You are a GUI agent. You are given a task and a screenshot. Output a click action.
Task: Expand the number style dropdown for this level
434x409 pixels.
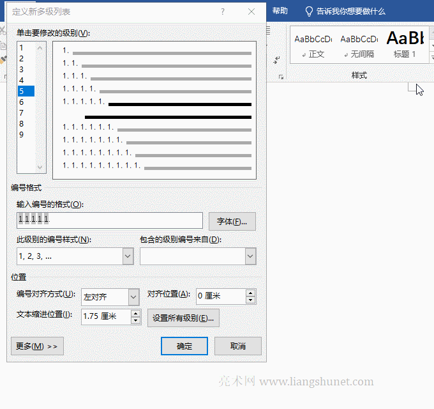[128, 256]
